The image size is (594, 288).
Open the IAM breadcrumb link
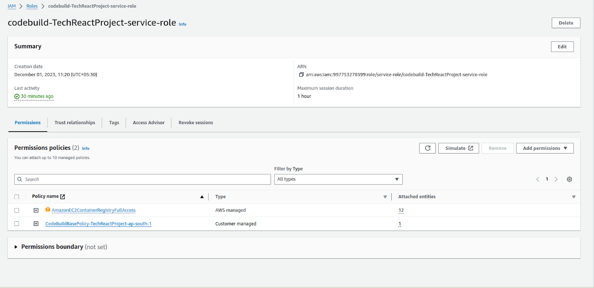pos(12,6)
